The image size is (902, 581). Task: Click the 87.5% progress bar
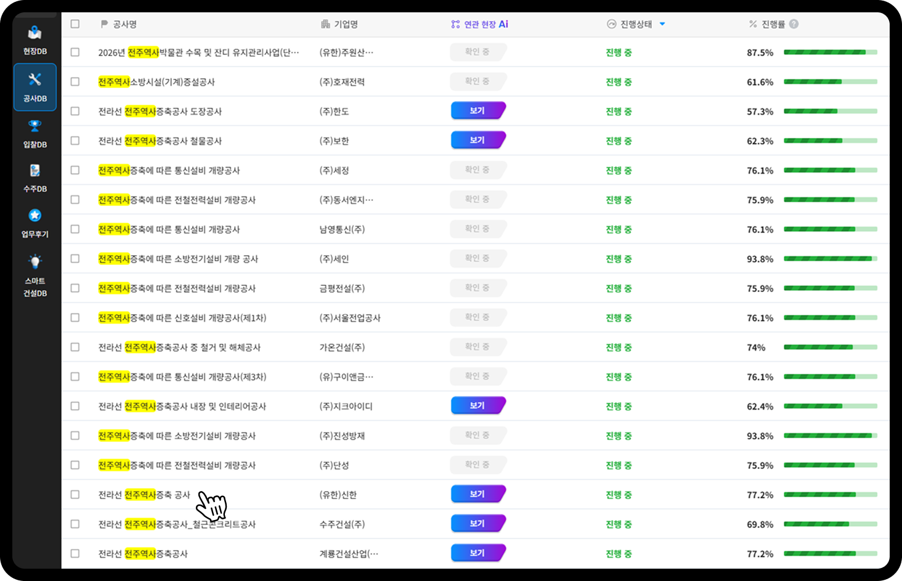[831, 52]
